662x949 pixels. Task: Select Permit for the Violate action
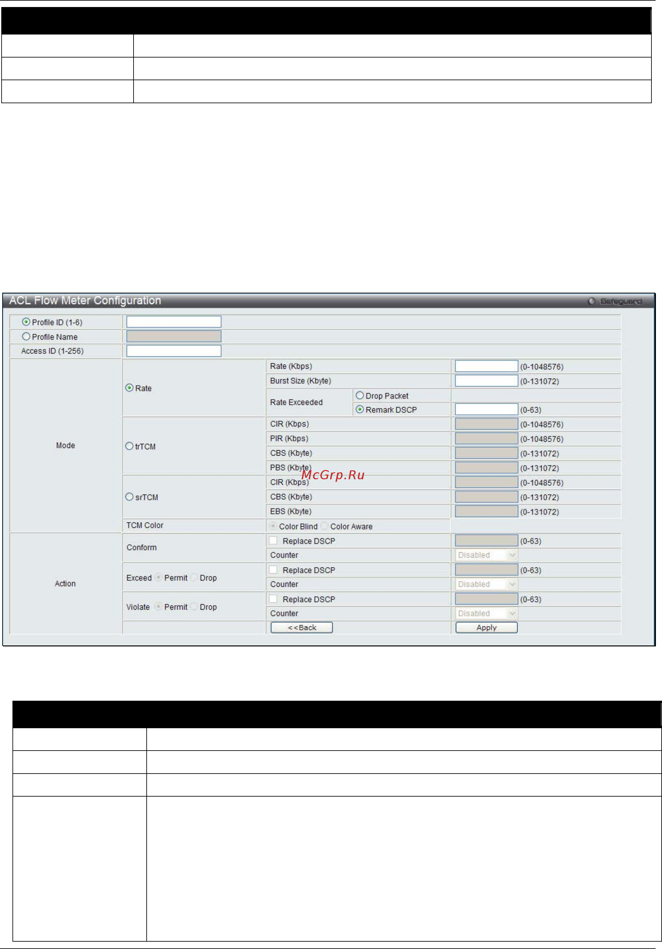pos(158,607)
